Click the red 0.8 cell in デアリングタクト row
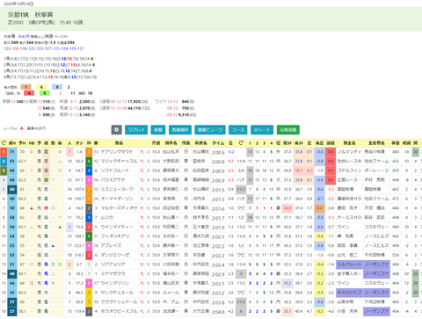 point(331,152)
